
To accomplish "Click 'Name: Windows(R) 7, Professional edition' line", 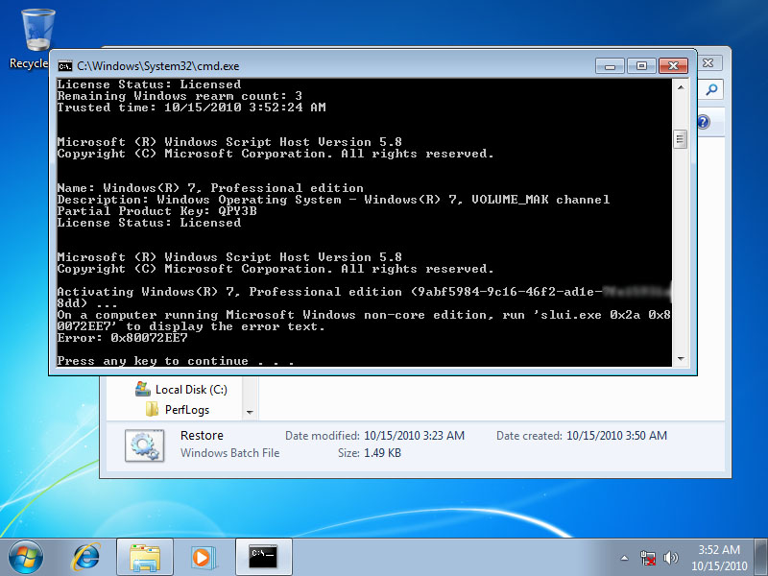I will coord(210,188).
